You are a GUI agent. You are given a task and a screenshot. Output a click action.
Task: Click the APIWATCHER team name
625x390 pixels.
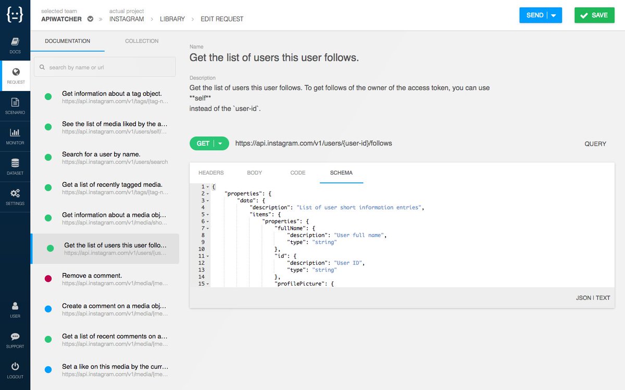coord(62,19)
